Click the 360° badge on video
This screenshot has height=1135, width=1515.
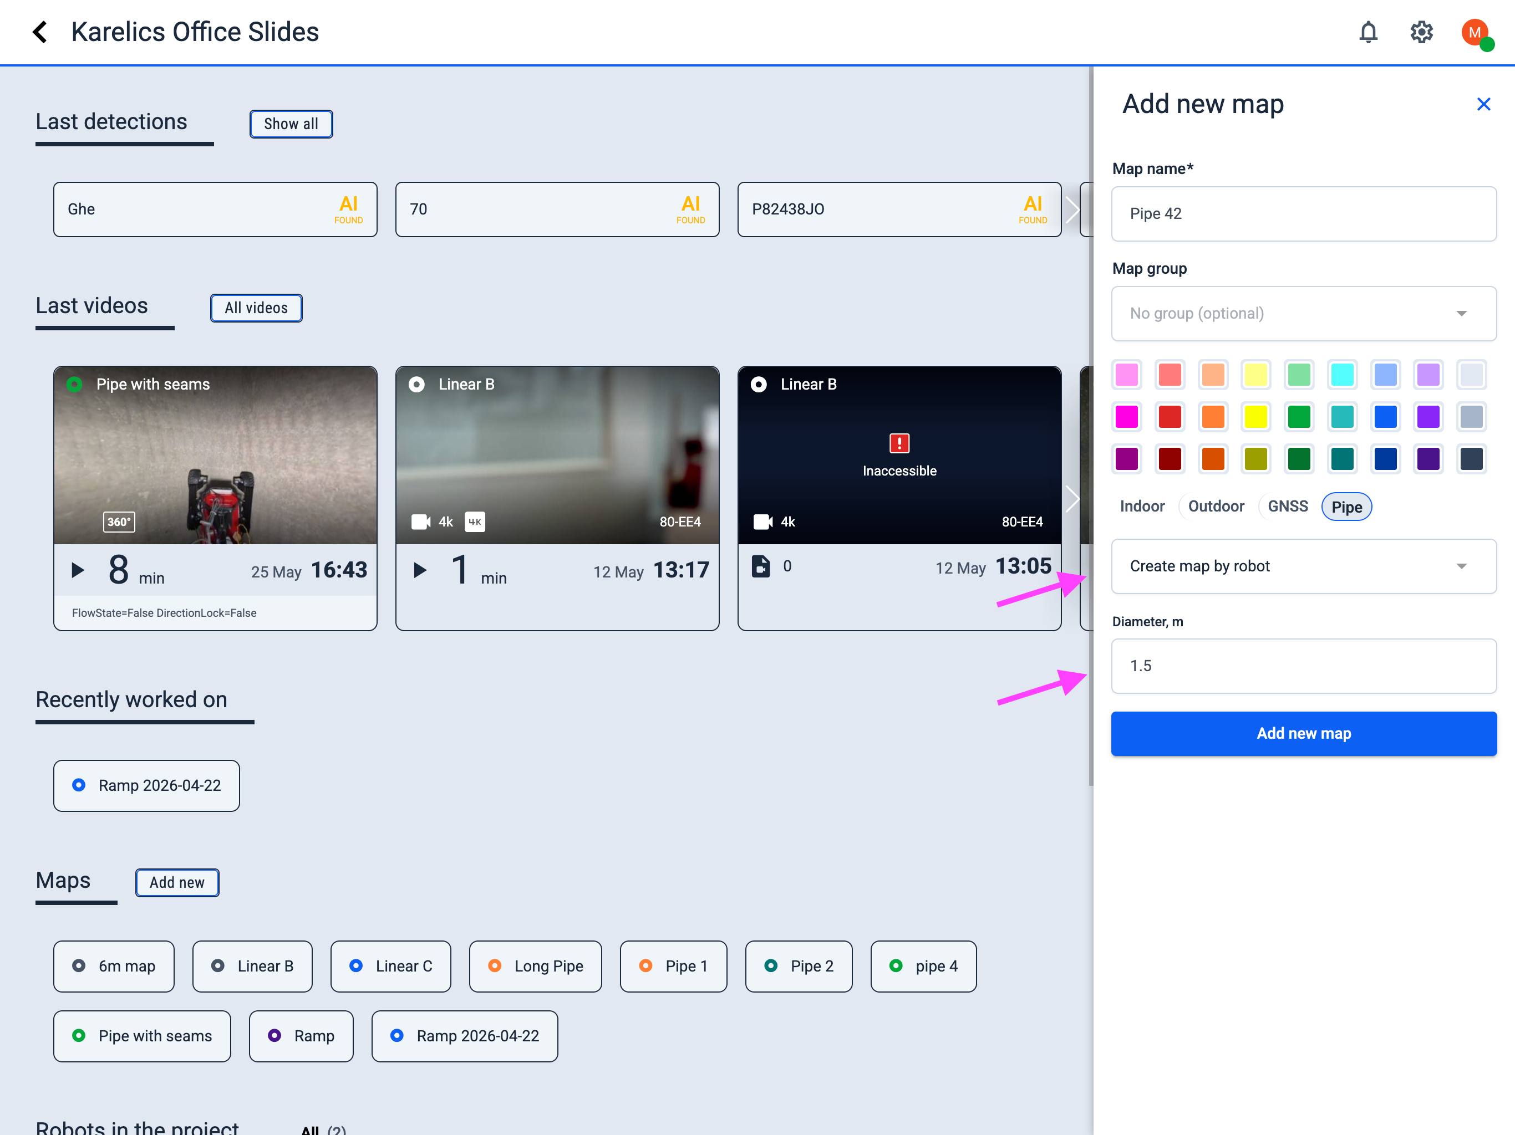coord(119,522)
